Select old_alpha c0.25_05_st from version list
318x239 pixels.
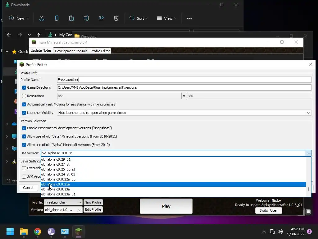pyautogui.click(x=173, y=169)
